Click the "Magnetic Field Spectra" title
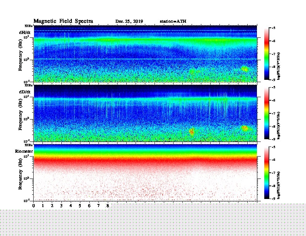This screenshot has height=236, width=306. [x=63, y=21]
